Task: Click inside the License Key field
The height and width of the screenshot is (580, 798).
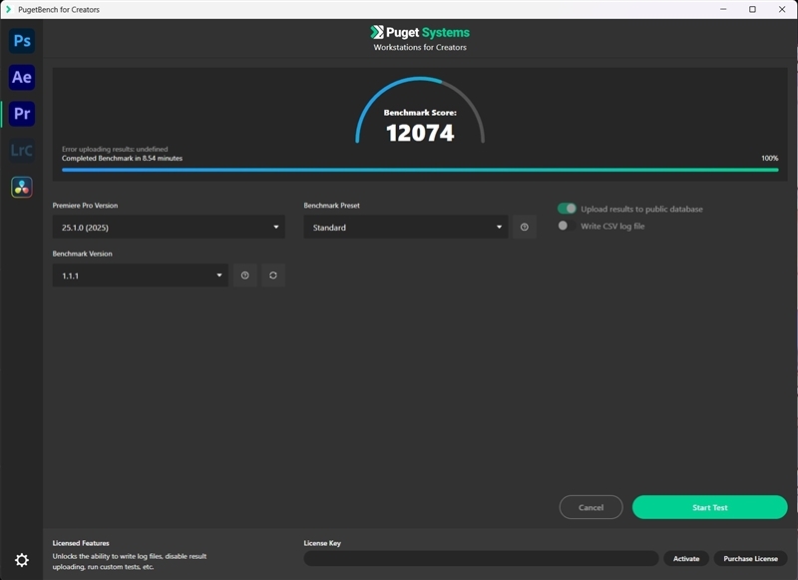Action: click(479, 558)
